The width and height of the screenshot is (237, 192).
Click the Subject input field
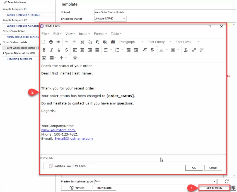tap(165, 12)
